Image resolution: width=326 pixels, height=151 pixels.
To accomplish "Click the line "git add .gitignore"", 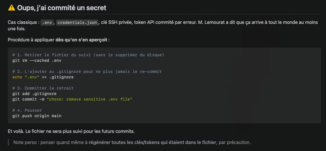I will point(34,94).
